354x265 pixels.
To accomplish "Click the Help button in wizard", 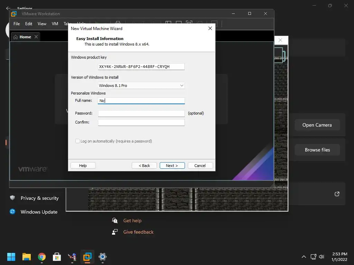I will click(83, 165).
